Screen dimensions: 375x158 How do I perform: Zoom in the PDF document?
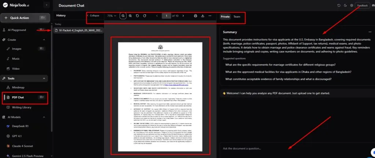130,16
